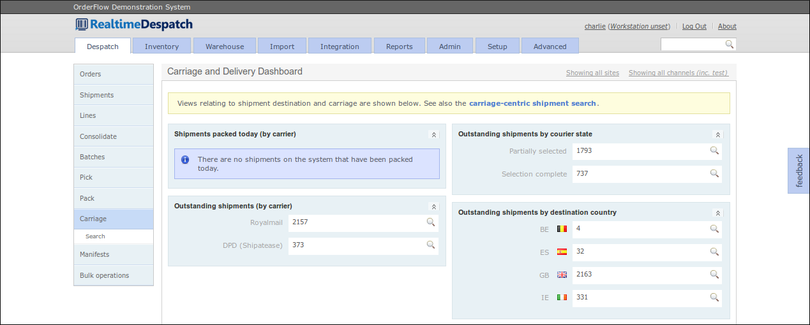Screen dimensions: 810x325
Task: Click the blue info icon in the no-shipments notice
Action: coord(185,159)
